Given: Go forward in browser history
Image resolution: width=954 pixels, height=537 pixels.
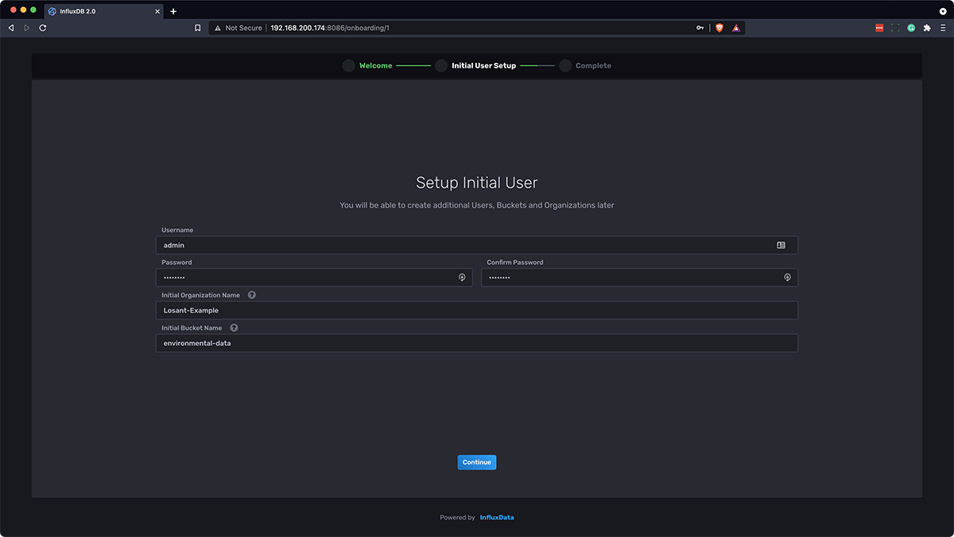Looking at the screenshot, I should (26, 28).
